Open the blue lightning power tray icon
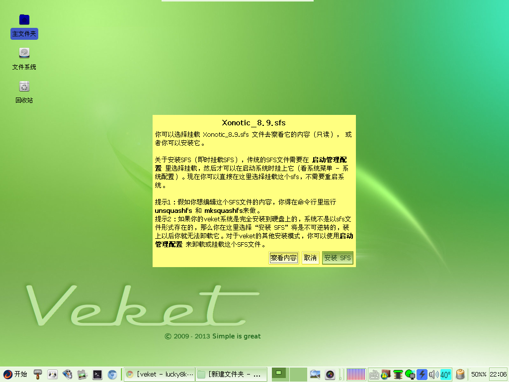Viewport: 509px width, 382px height. point(422,375)
